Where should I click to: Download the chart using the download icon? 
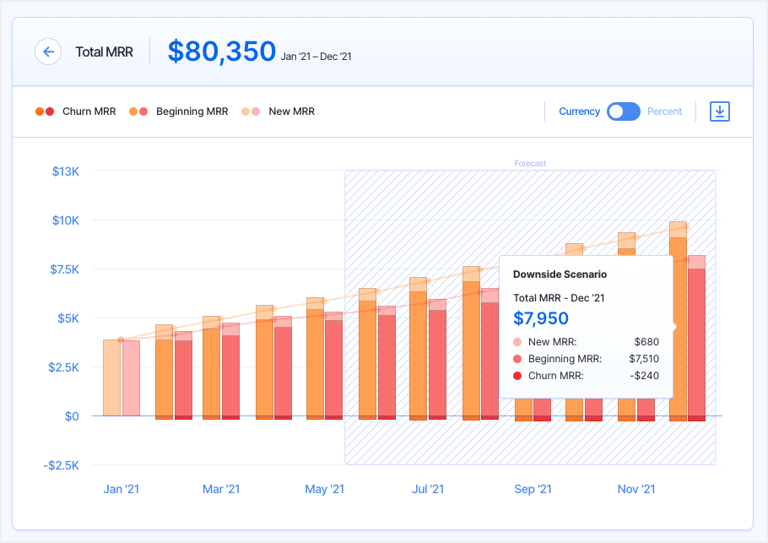(x=719, y=111)
